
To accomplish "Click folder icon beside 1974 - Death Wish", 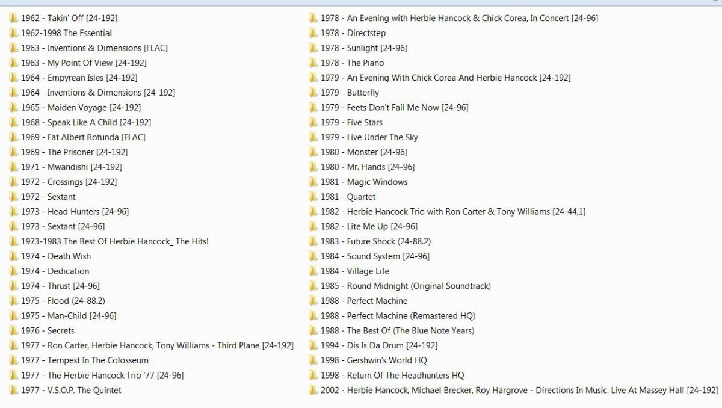I will 13,256.
